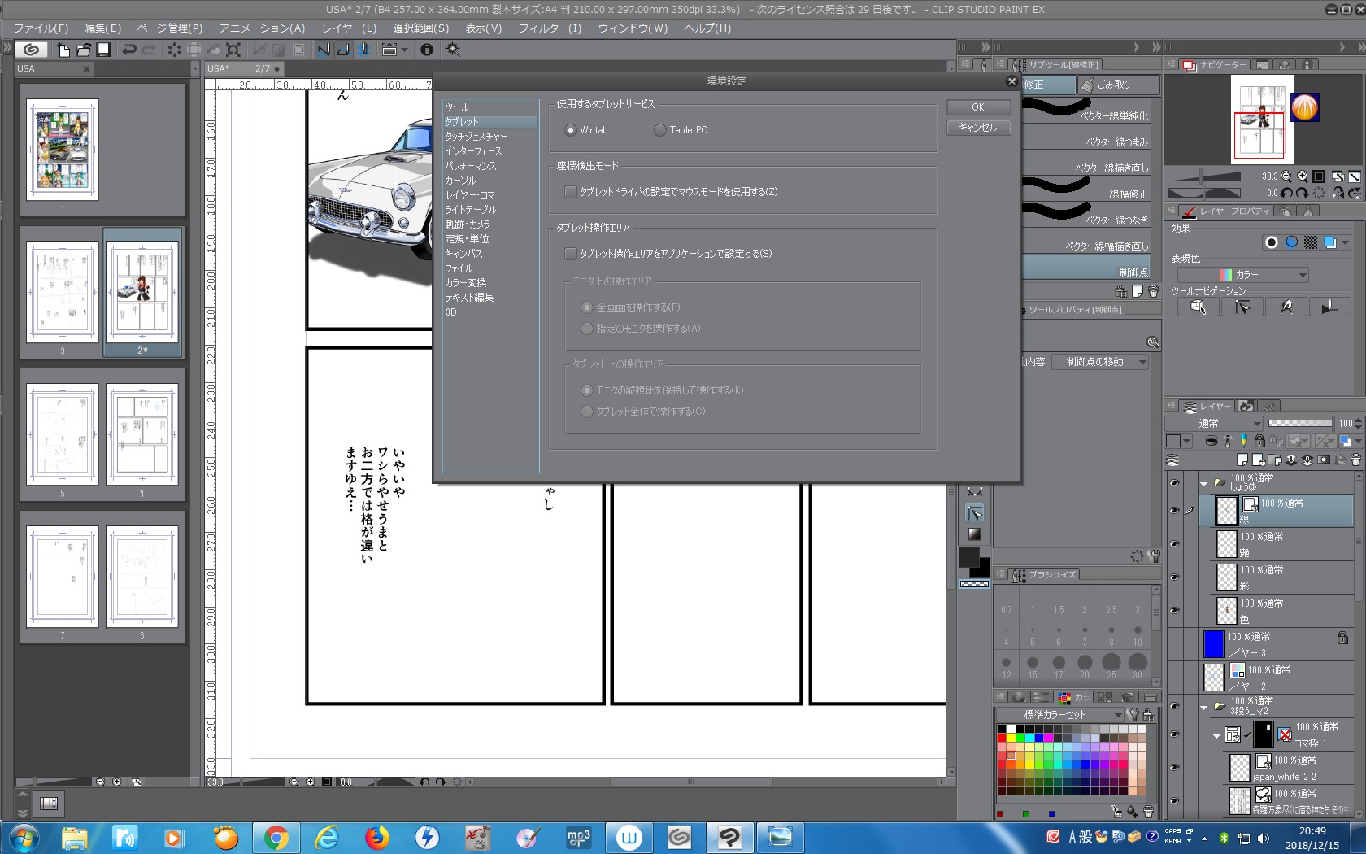
Task: Click the new raster layer icon
Action: click(1242, 460)
